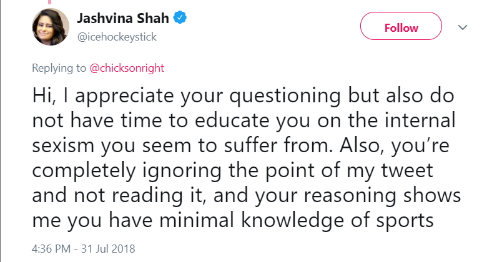The image size is (497, 262).
Task: Click the word "internal" in the tweet
Action: (x=420, y=120)
